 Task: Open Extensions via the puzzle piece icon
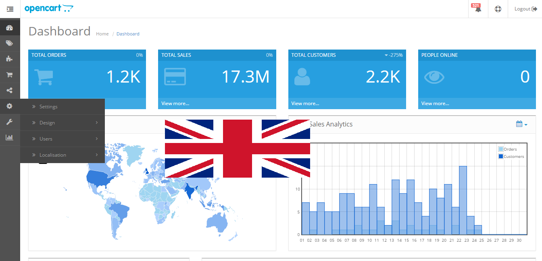[10, 59]
